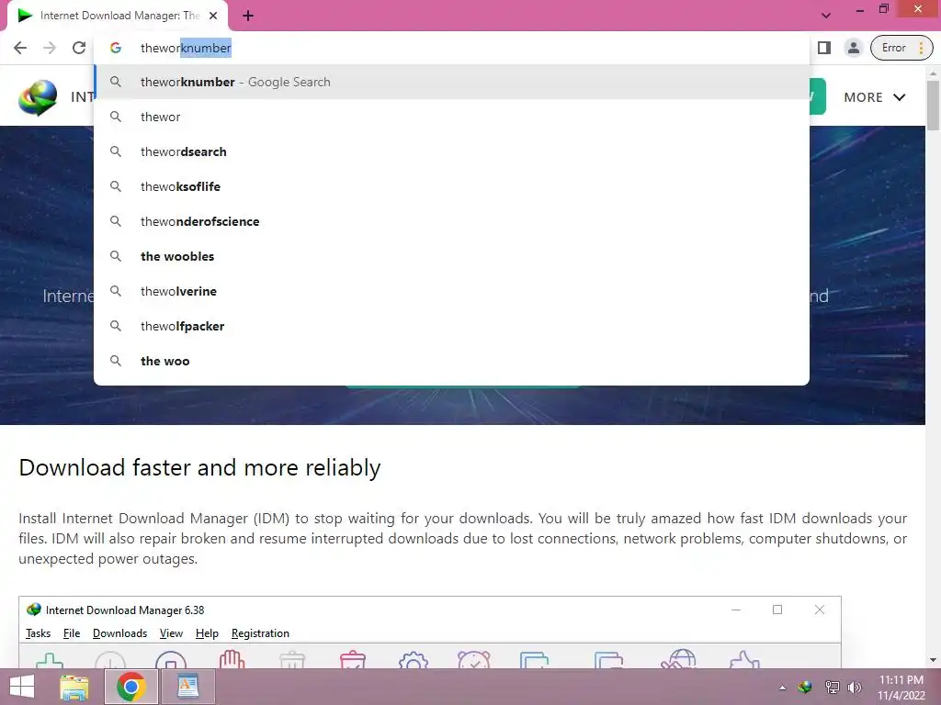Click search icon beside 'thewordsearch'

click(x=116, y=151)
